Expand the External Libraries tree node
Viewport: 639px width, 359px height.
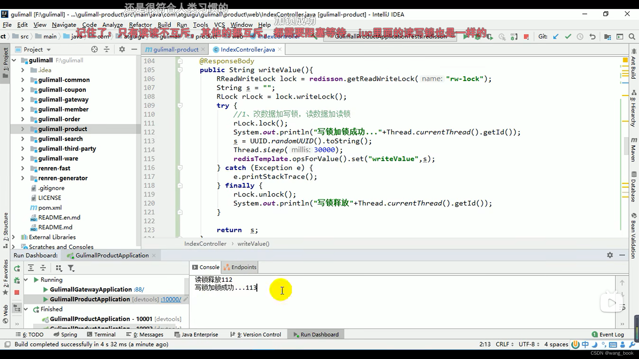[14, 237]
